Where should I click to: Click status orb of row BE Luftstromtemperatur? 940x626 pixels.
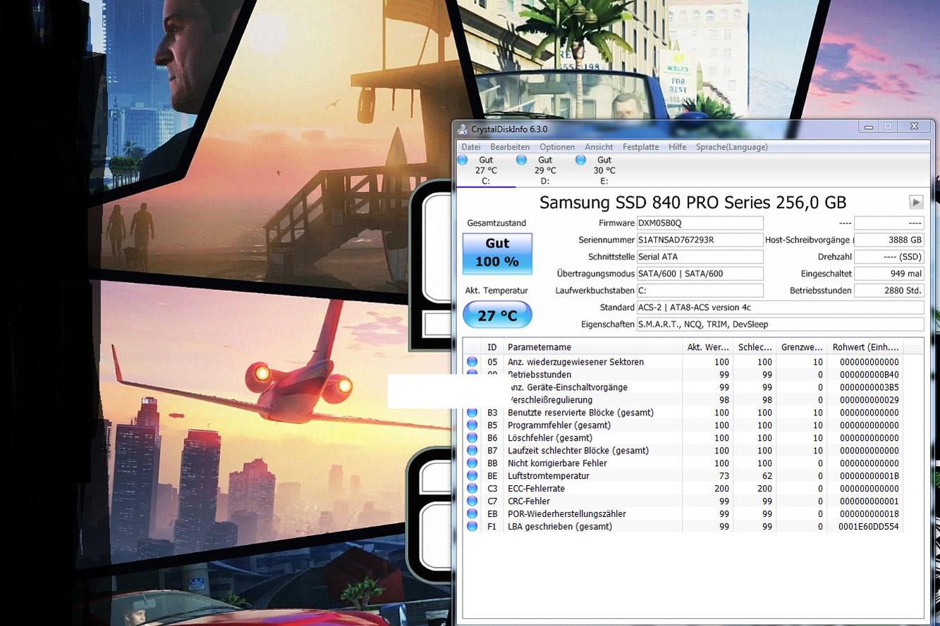[x=472, y=476]
